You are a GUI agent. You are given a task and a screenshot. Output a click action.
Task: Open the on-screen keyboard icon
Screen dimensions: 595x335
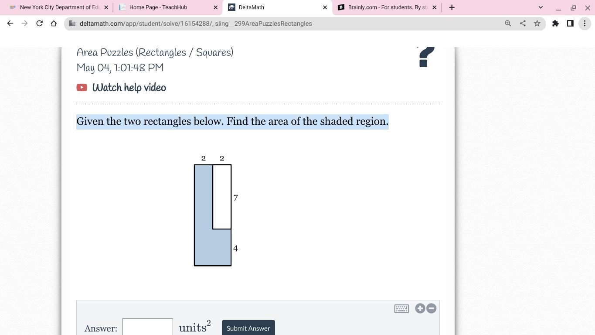pos(401,309)
